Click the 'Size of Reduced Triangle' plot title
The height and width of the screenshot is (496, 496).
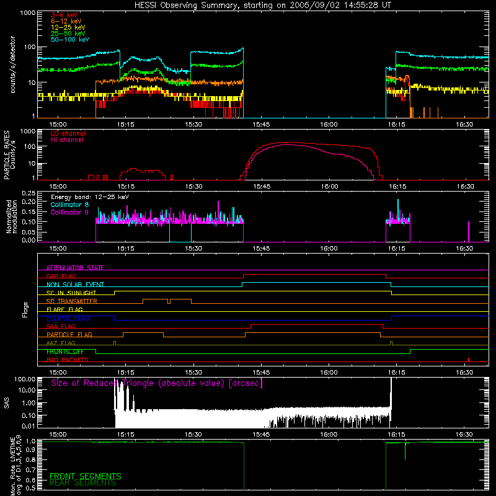157,383
